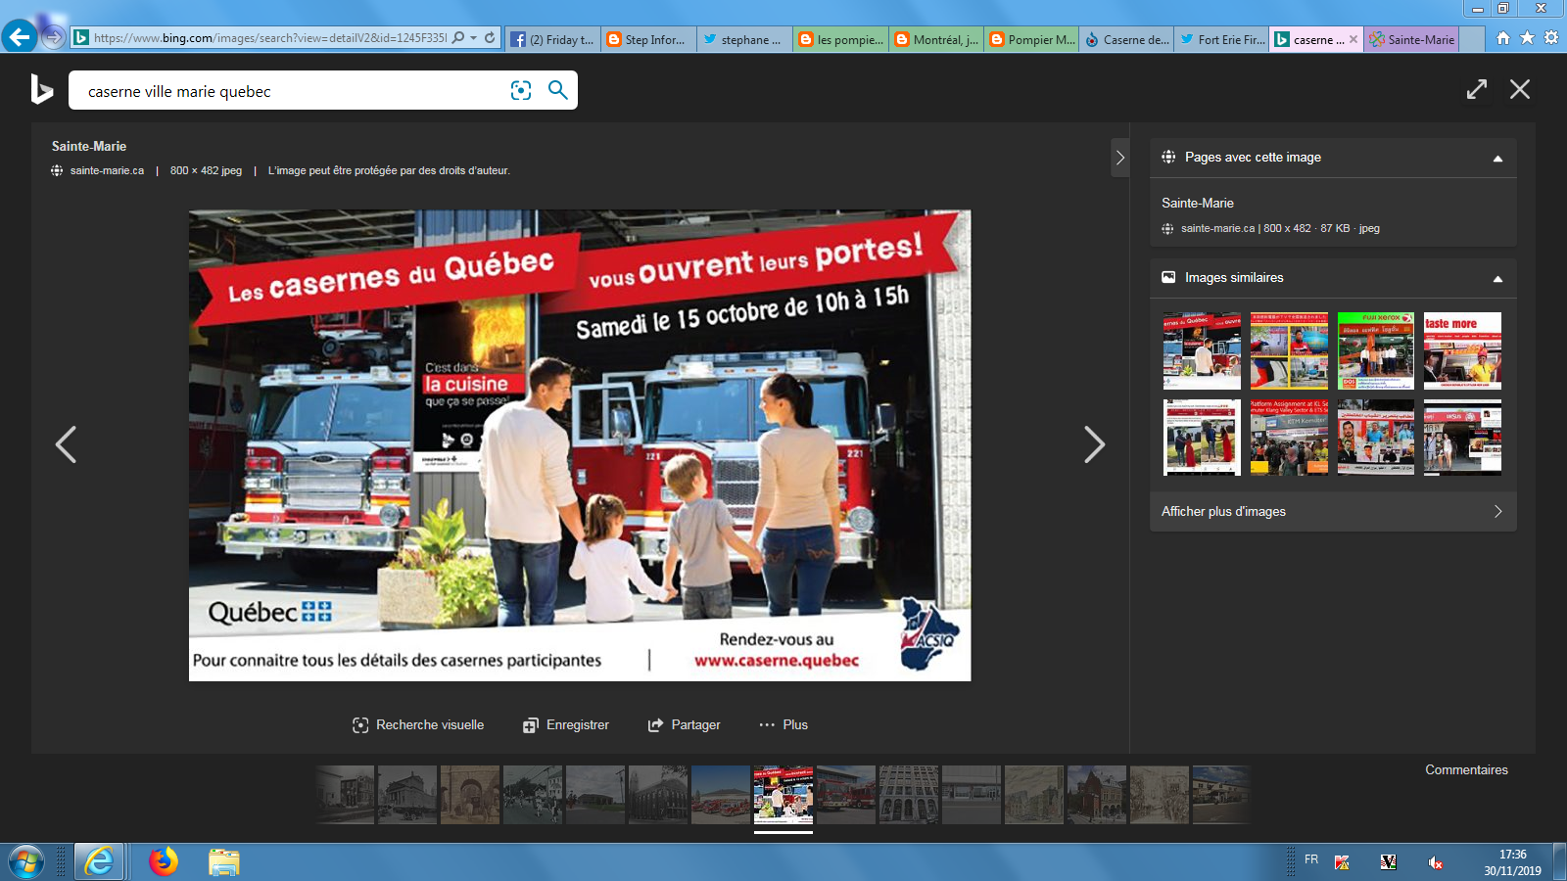Open 'Afficher plus d'images' link
The image size is (1567, 881).
[1333, 511]
